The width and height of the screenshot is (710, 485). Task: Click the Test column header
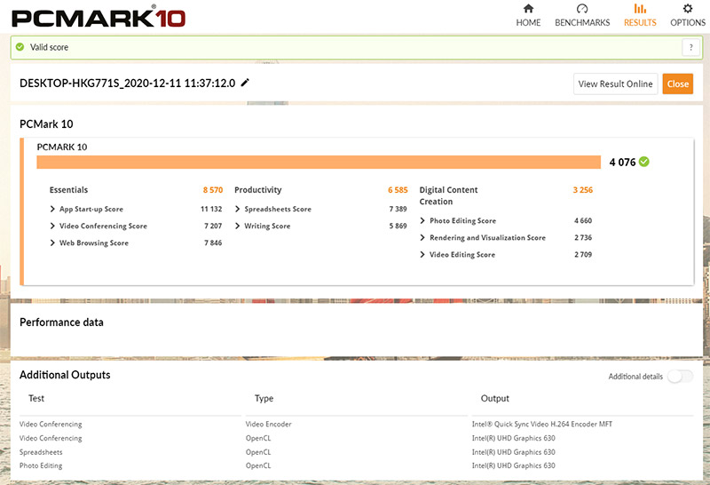pyautogui.click(x=36, y=399)
